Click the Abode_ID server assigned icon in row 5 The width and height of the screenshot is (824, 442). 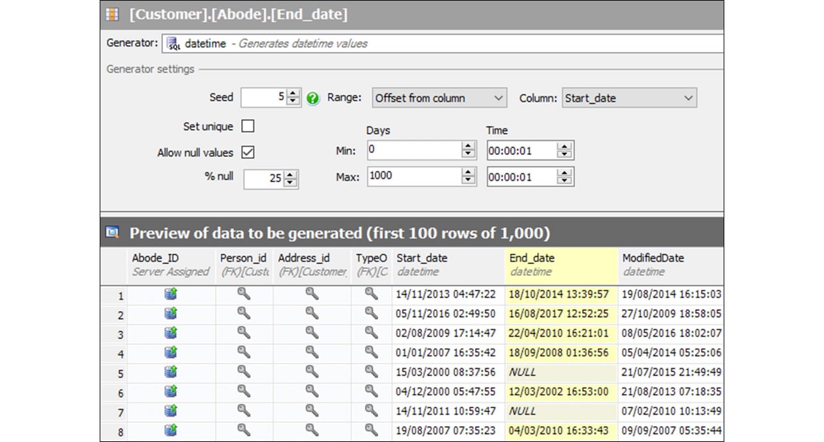point(171,372)
